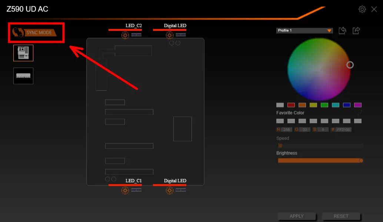Pick the red preset color swatch
383x222 pixels.
pos(291,105)
